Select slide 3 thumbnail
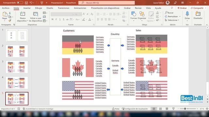 (17, 67)
